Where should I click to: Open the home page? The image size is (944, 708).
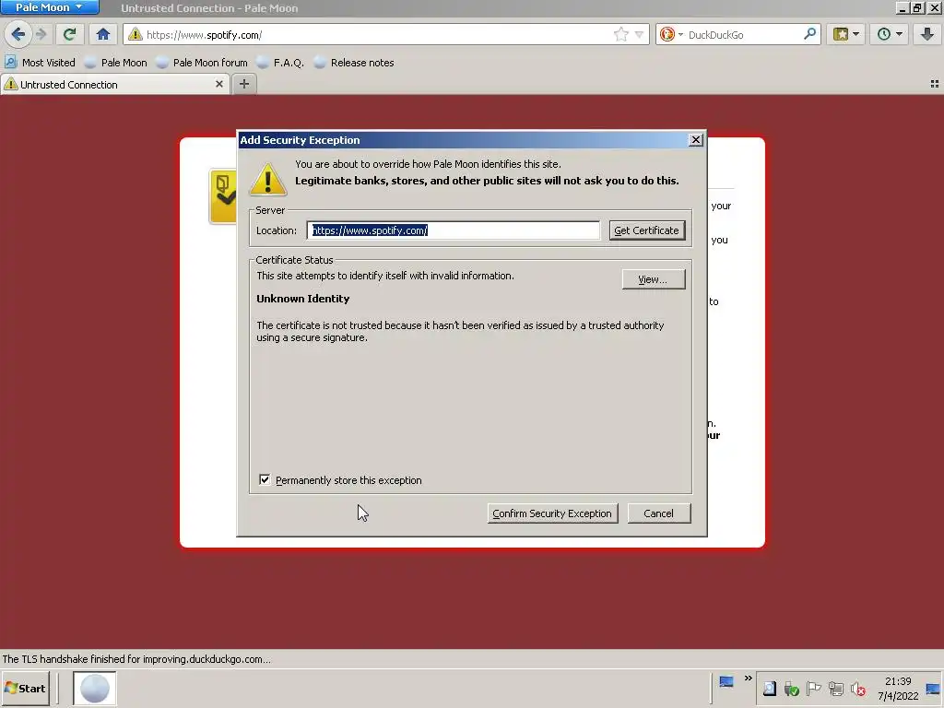[103, 34]
